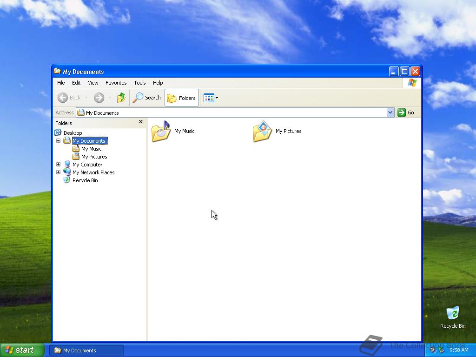This screenshot has width=476, height=357.
Task: Open Forward button history dropdown arrow
Action: click(110, 98)
